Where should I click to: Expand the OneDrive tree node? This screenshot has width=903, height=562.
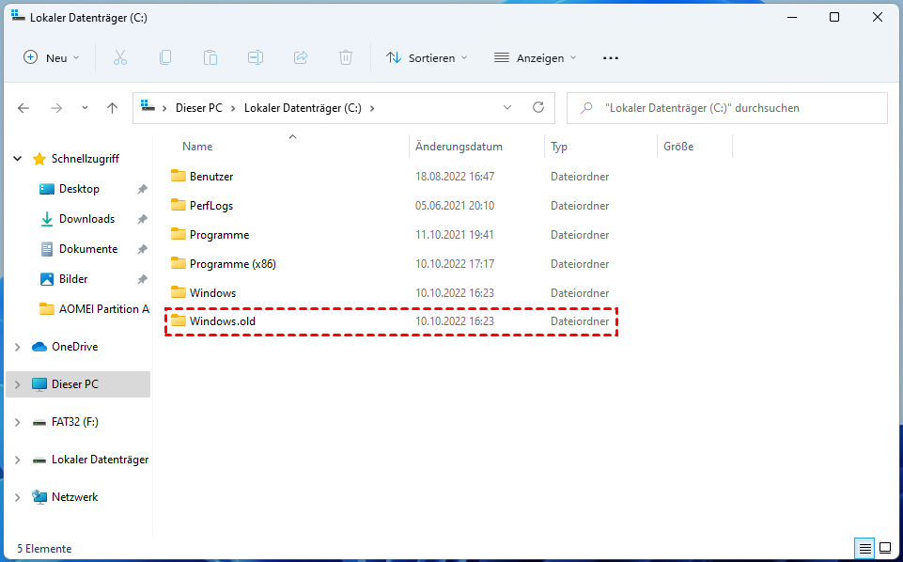[x=18, y=347]
